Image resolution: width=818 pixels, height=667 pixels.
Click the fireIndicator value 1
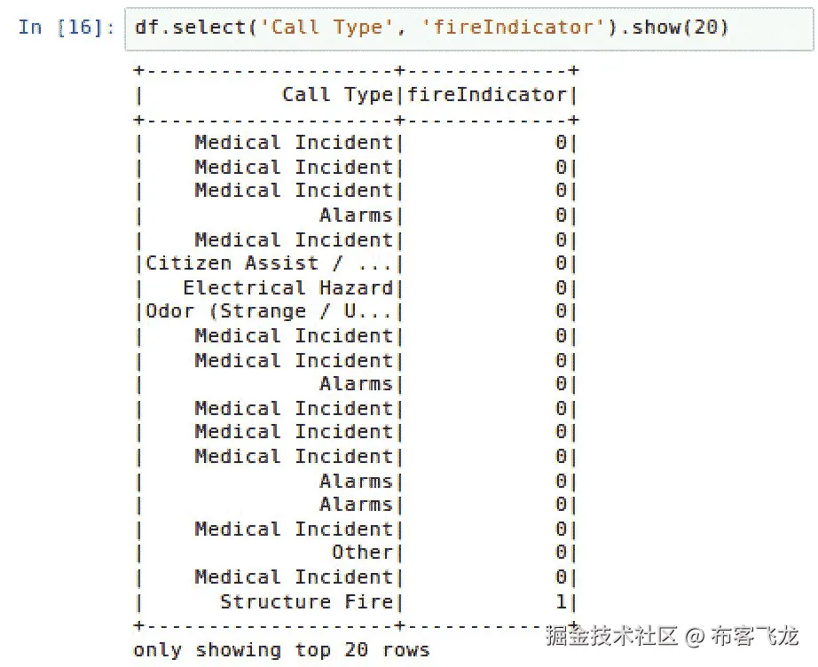pyautogui.click(x=561, y=601)
